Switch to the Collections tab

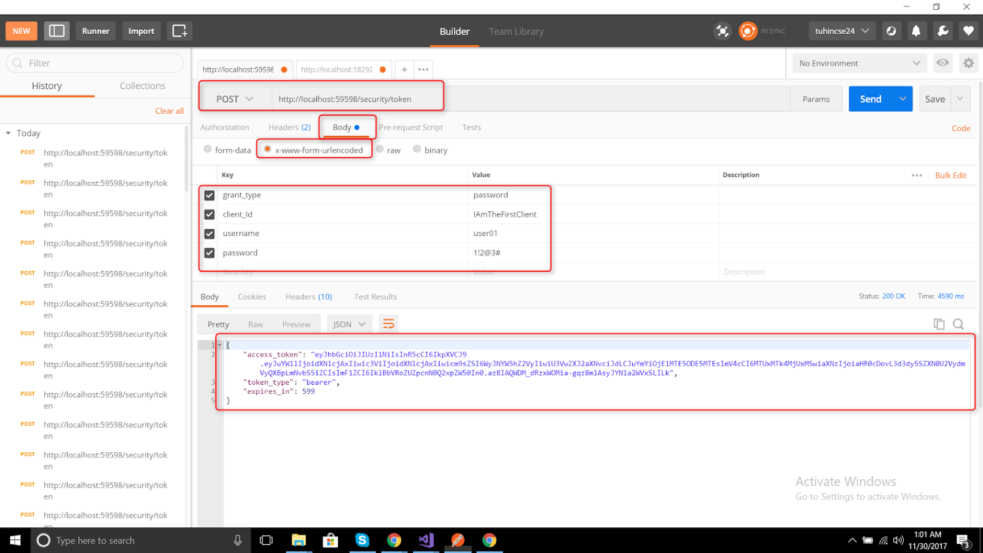(142, 85)
